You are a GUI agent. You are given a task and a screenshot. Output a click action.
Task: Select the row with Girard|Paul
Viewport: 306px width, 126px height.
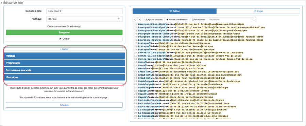[180, 85]
